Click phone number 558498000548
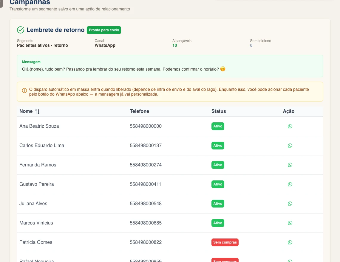The image size is (340, 262). [x=146, y=204]
